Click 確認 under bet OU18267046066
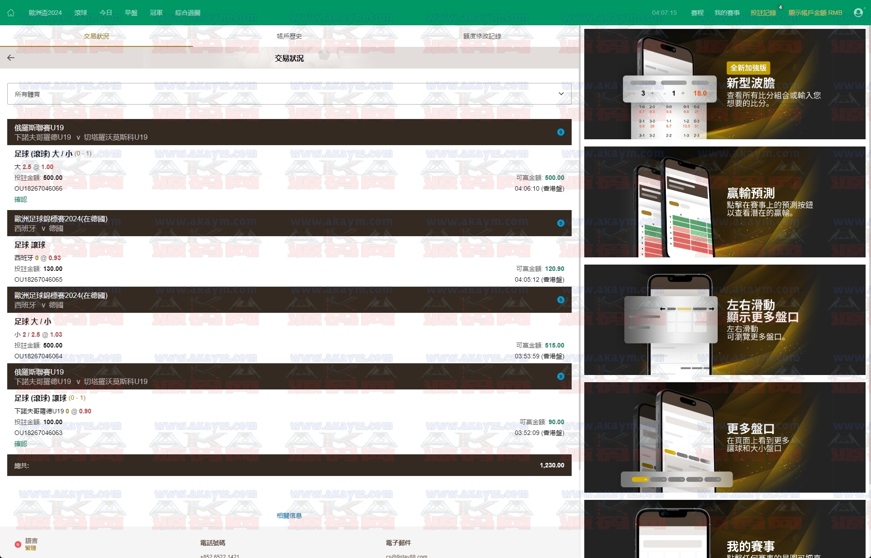Viewport: 871px width, 558px height. click(x=21, y=199)
